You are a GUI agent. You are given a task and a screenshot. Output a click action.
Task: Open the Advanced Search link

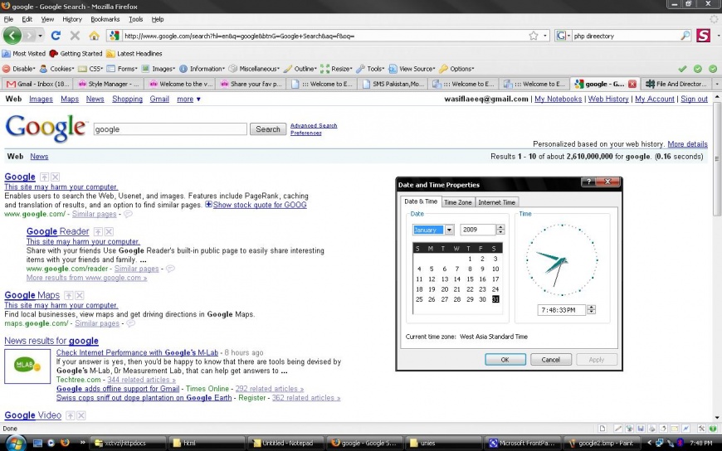(x=314, y=126)
